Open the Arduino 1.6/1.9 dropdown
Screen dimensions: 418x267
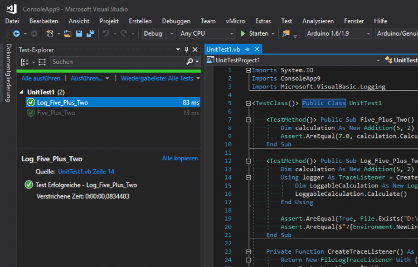[368, 34]
